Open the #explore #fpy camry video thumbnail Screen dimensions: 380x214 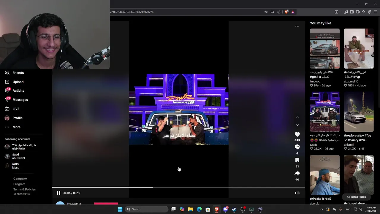click(359, 112)
